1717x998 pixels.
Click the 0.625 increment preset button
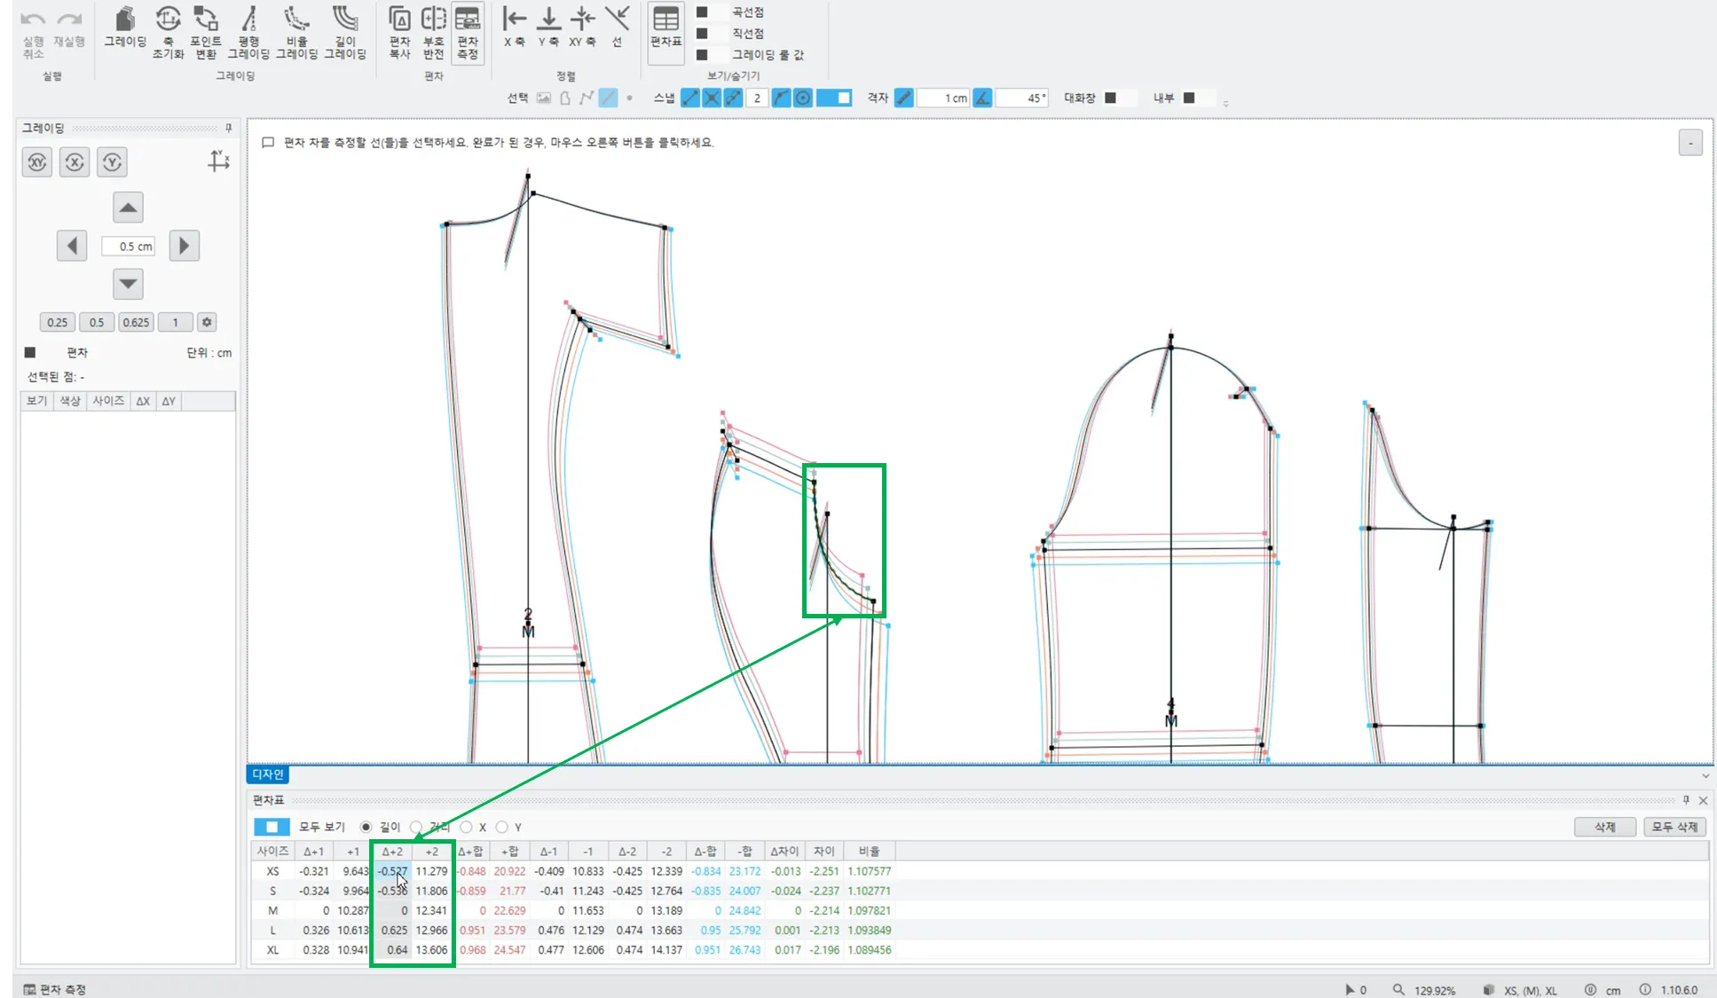[136, 322]
